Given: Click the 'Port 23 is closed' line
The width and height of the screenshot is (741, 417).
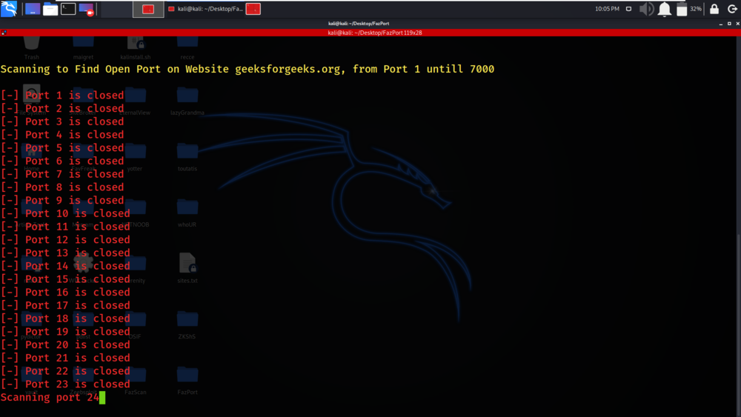Looking at the screenshot, I should coord(65,384).
